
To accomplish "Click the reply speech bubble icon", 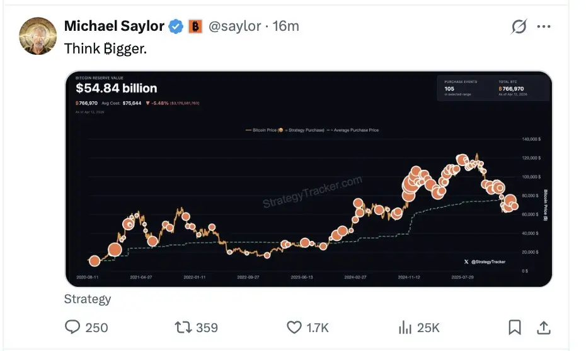I will click(x=74, y=327).
